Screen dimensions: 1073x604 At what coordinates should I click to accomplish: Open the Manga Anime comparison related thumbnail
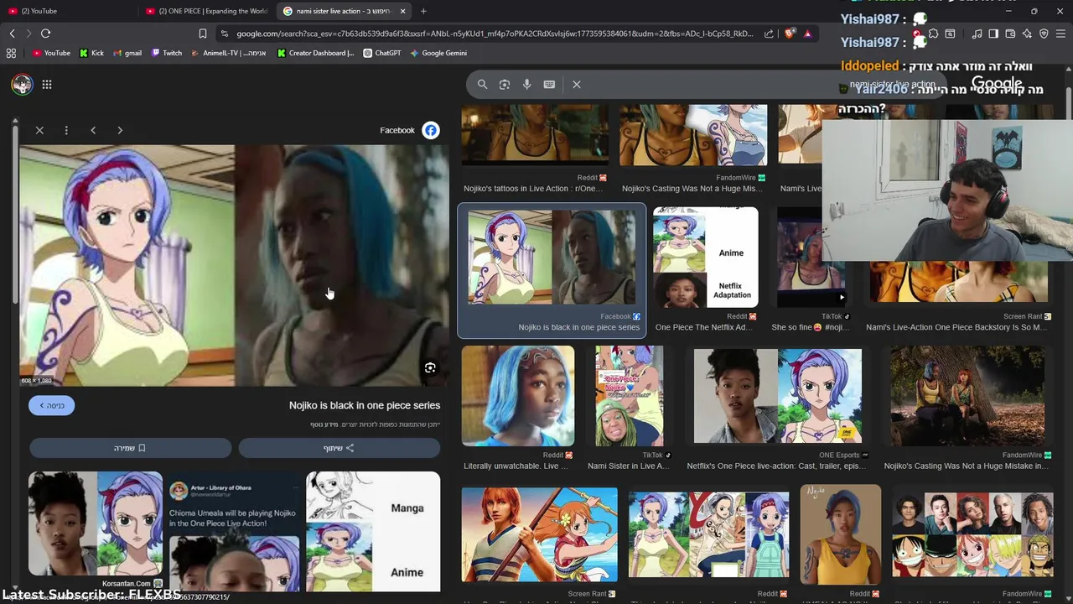373,530
